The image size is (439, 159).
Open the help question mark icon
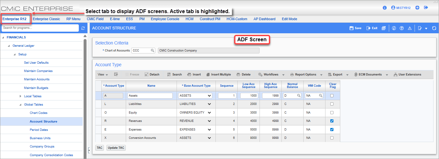(402, 28)
